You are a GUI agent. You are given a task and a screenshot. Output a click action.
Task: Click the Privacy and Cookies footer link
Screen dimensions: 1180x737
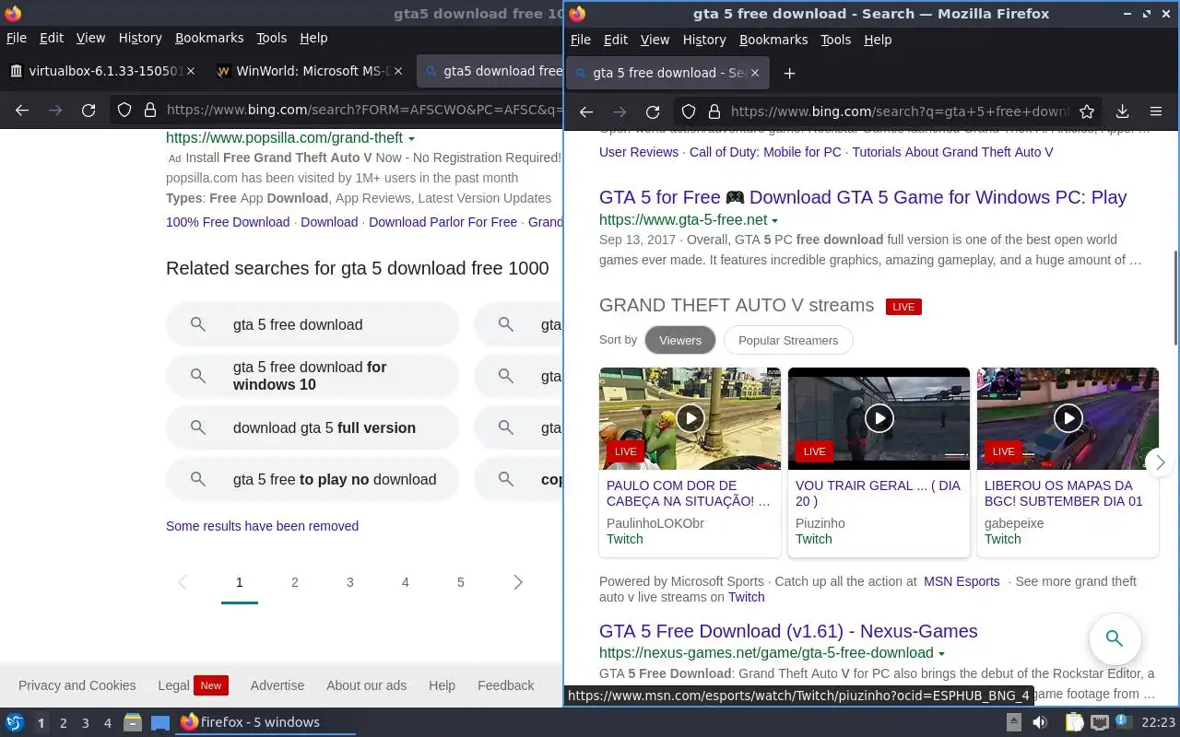77,685
